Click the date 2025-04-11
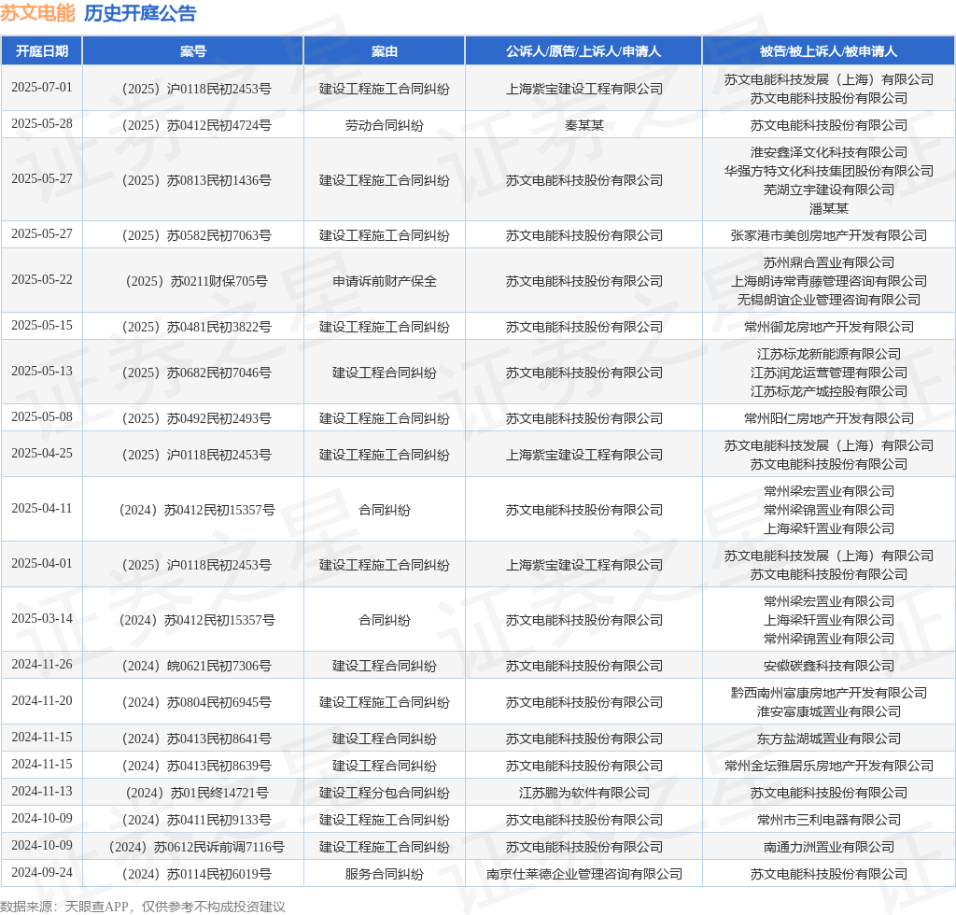Screen dimensions: 956x915 pyautogui.click(x=41, y=509)
